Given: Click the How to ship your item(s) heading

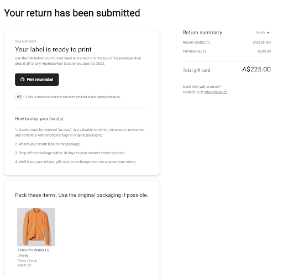Looking at the screenshot, I should click(39, 119).
